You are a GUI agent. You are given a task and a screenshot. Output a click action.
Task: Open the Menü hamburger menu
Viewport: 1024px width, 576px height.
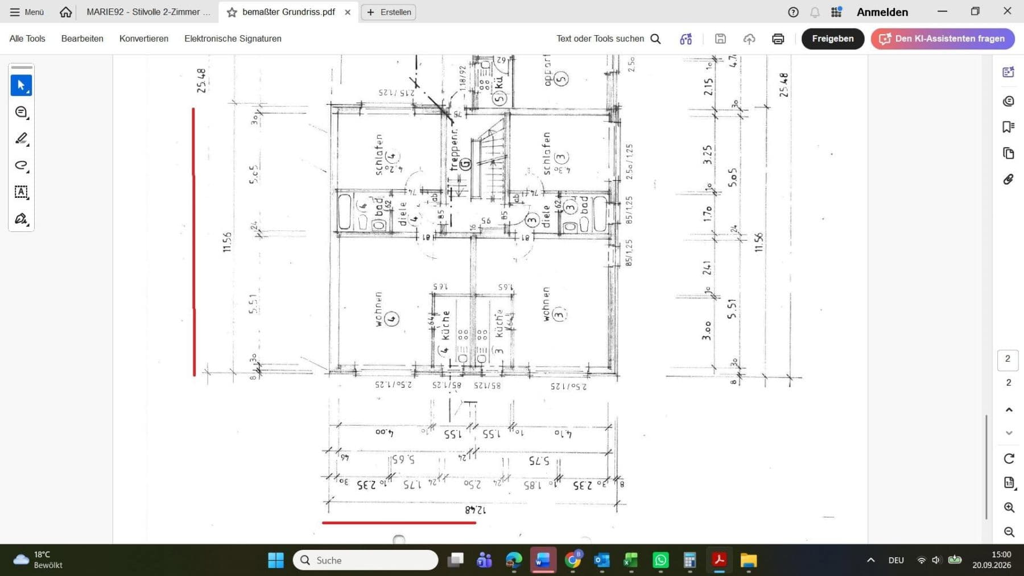click(x=27, y=12)
